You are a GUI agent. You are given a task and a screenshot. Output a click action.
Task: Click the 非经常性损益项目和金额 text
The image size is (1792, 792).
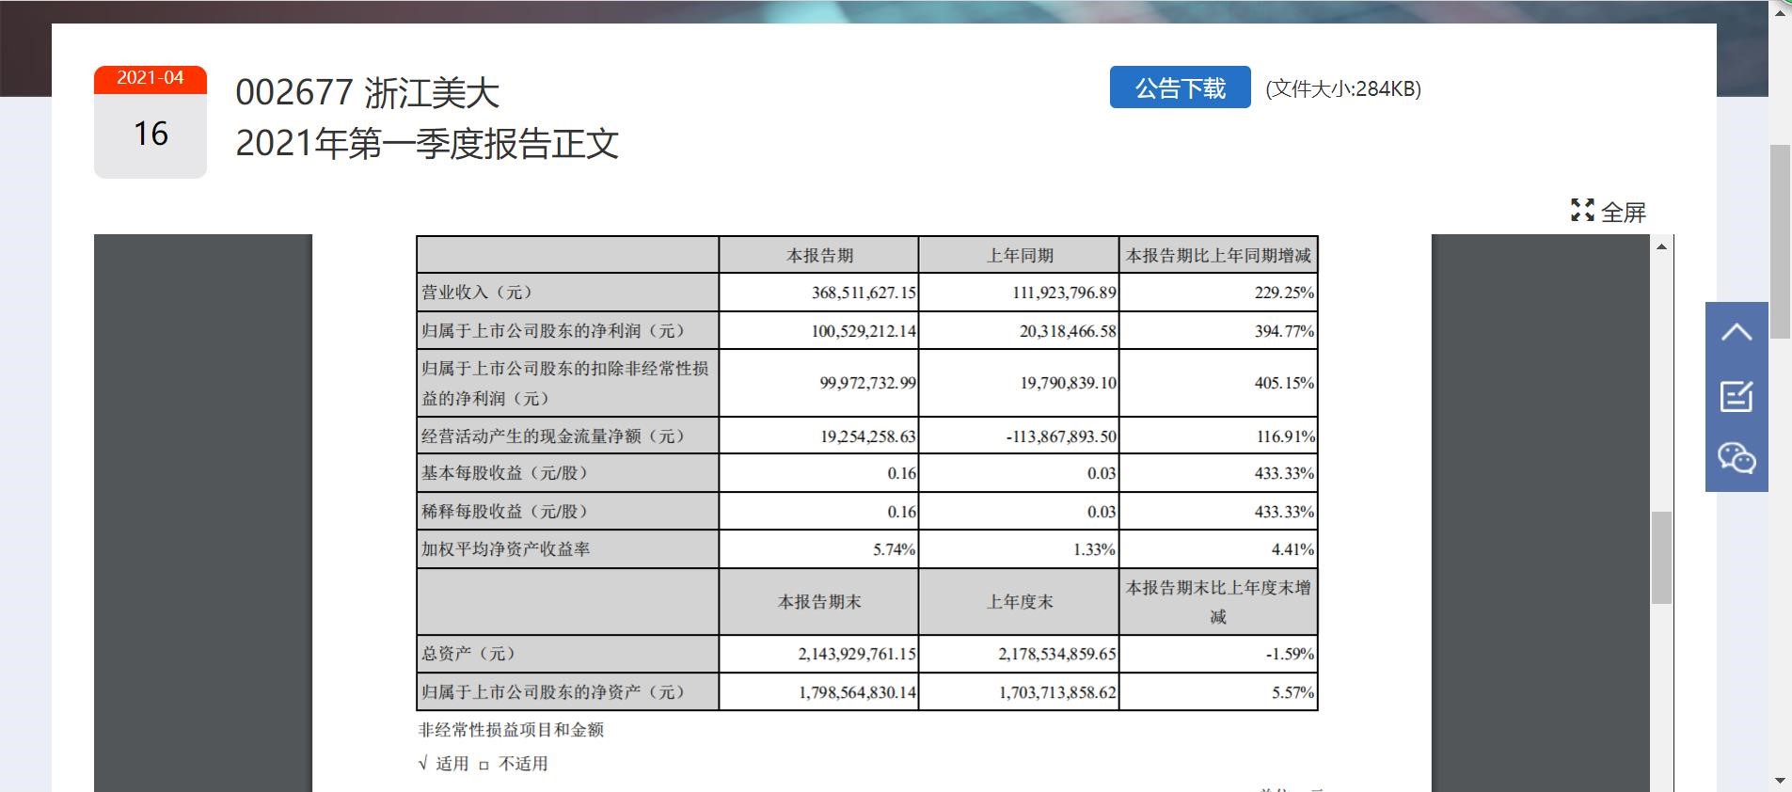coord(511,730)
